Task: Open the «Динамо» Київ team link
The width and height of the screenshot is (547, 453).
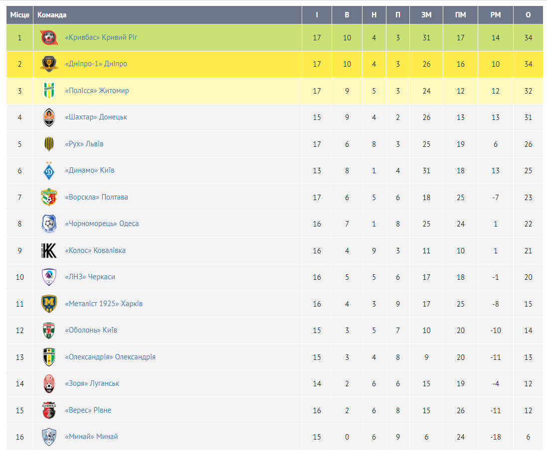Action: tap(90, 170)
